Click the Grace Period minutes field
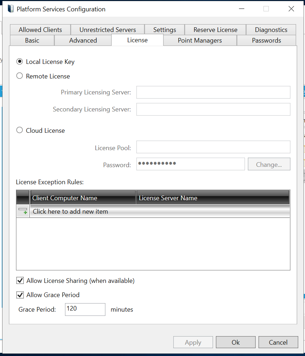This screenshot has width=305, height=356. [x=85, y=309]
